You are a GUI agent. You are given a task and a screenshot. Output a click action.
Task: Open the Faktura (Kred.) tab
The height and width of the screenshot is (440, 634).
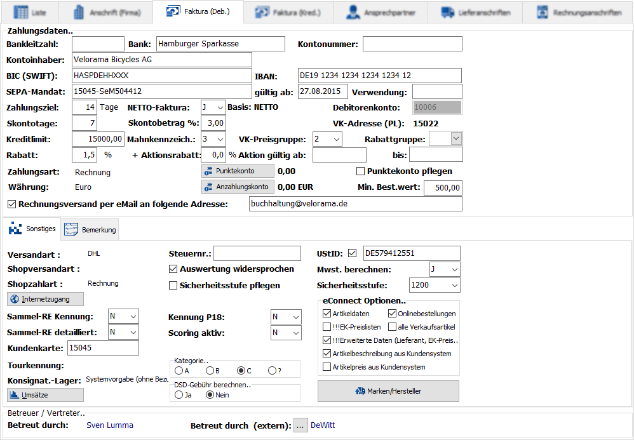coord(288,12)
